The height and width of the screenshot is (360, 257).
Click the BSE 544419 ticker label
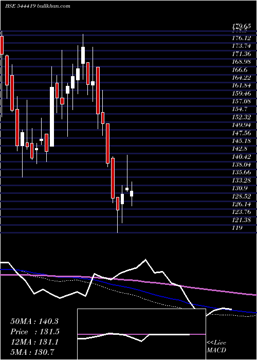coord(20,6)
